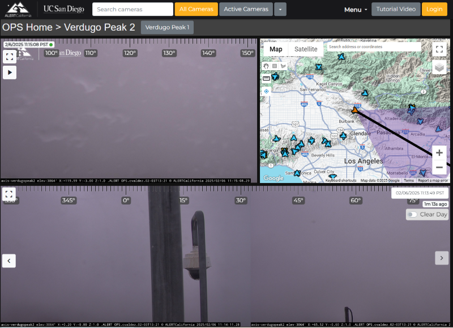Click the orange Login button
This screenshot has width=453, height=328.
(434, 9)
